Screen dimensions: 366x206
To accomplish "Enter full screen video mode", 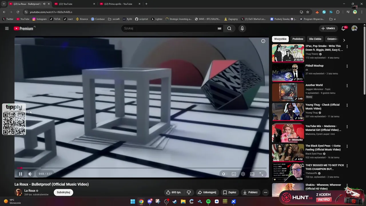I will pyautogui.click(x=261, y=174).
